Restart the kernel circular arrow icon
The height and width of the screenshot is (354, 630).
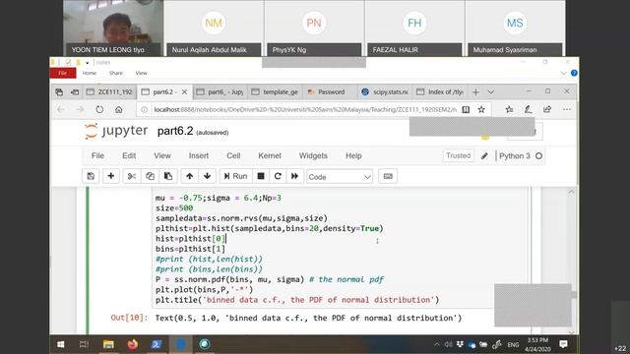pyautogui.click(x=278, y=176)
